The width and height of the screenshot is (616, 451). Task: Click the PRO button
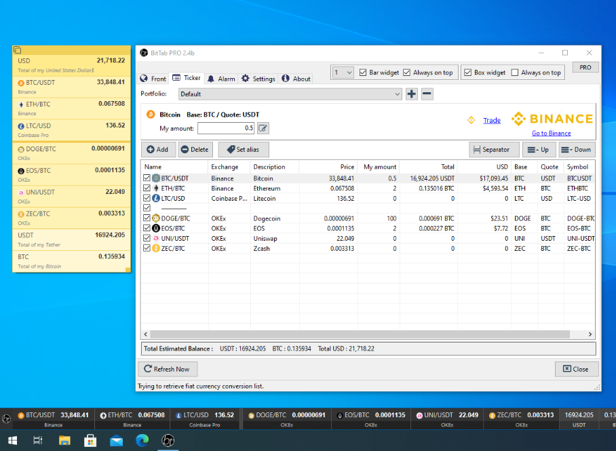(x=585, y=67)
